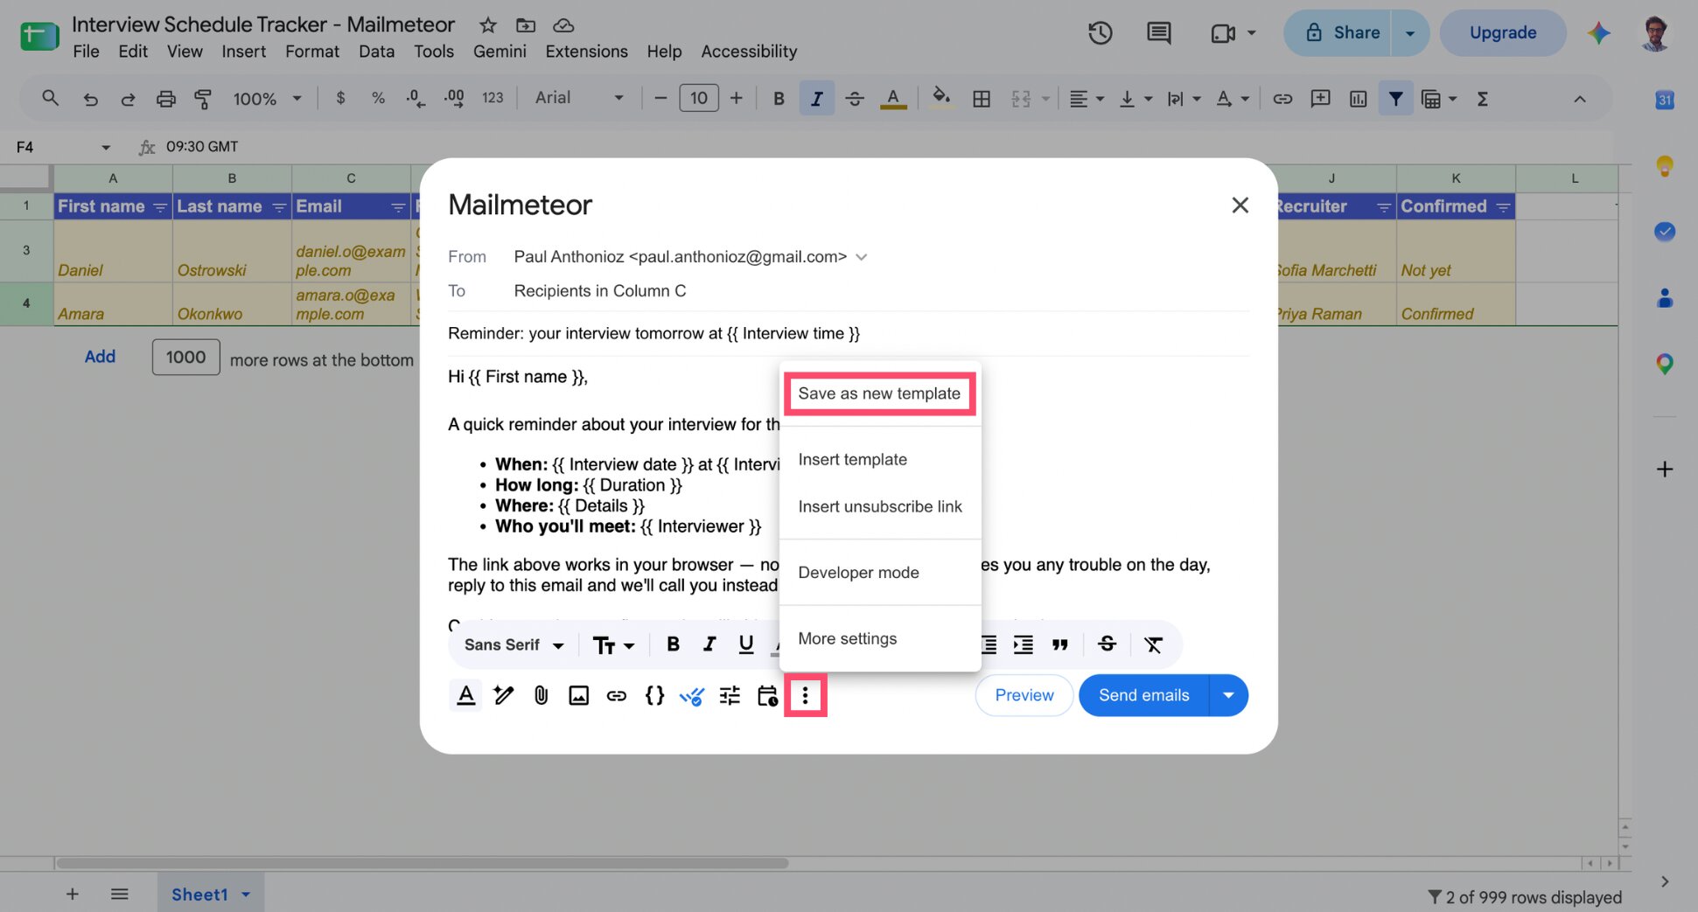The image size is (1698, 912).
Task: Click the move to folder icon
Action: (526, 24)
